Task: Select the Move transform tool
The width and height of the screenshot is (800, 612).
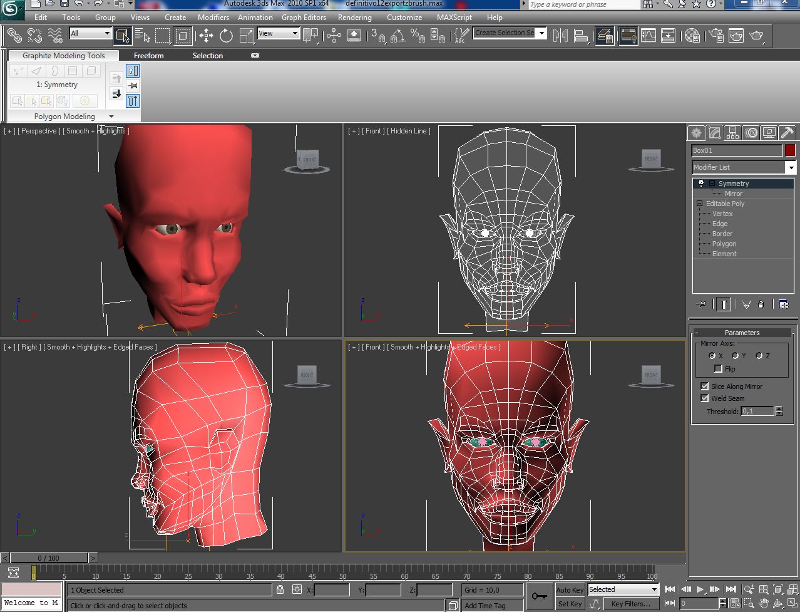Action: (x=206, y=36)
